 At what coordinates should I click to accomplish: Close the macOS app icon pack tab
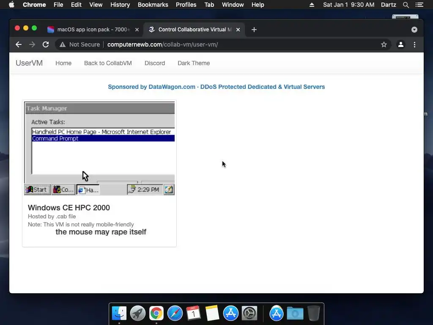[137, 30]
